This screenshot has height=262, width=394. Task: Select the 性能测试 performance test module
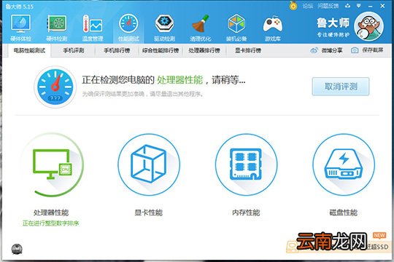(128, 28)
